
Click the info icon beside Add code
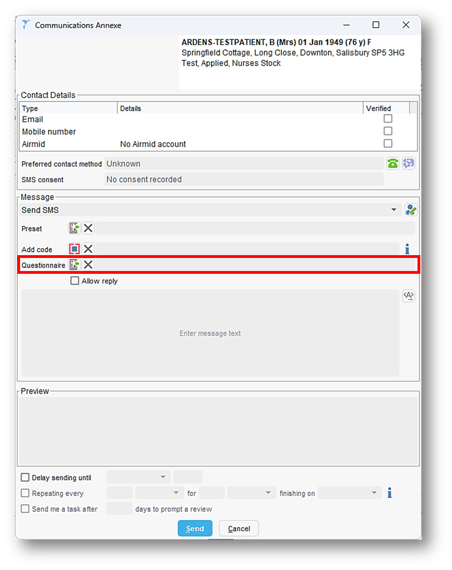coord(407,249)
